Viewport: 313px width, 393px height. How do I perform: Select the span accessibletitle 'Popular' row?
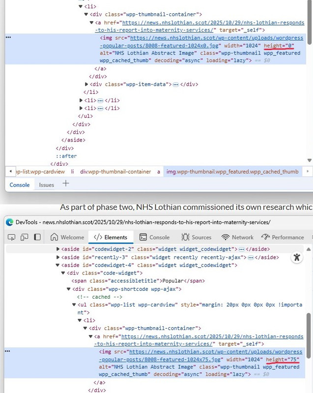point(138,281)
